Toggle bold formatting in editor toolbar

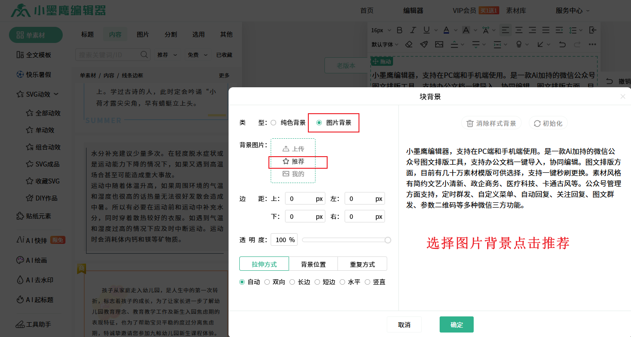coord(399,30)
